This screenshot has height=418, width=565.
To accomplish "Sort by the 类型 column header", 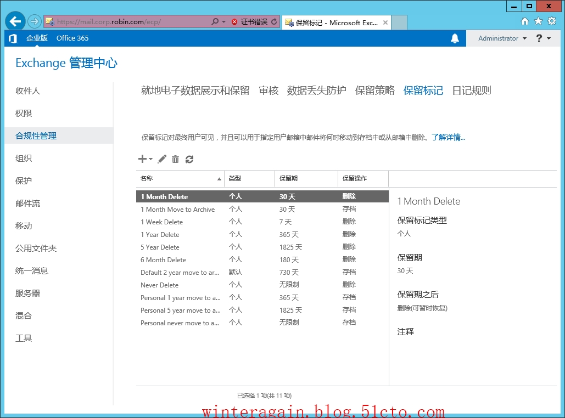I will point(250,179).
